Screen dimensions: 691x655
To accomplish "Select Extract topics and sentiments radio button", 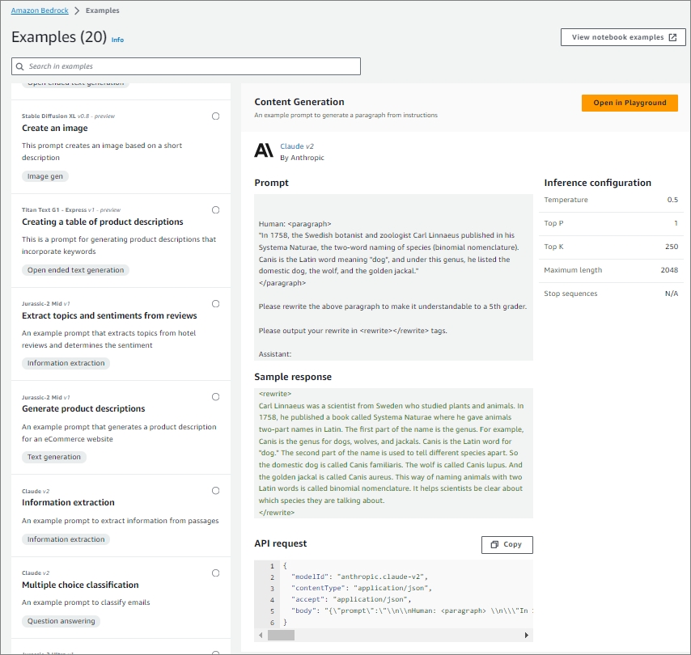I will coord(215,304).
